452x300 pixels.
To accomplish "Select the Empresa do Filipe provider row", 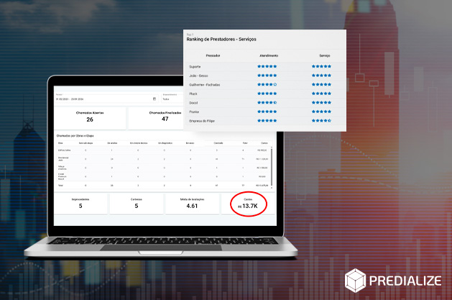I will (264, 121).
